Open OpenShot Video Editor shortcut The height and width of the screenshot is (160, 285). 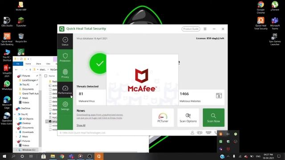coord(7,118)
